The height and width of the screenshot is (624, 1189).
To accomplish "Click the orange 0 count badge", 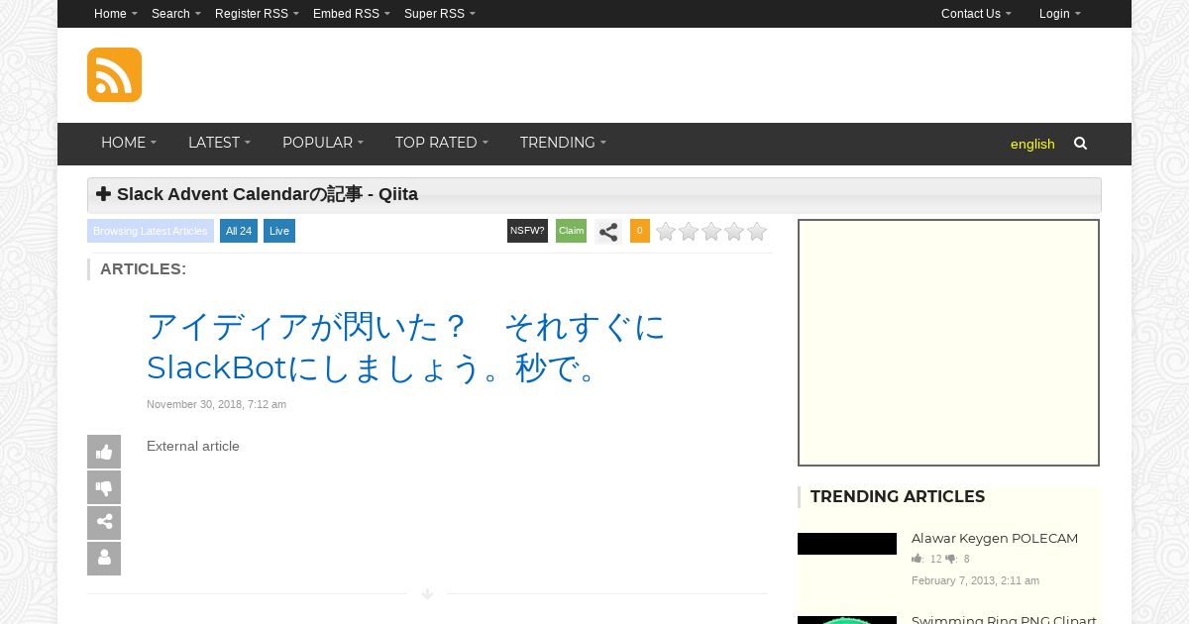I will click(x=640, y=231).
